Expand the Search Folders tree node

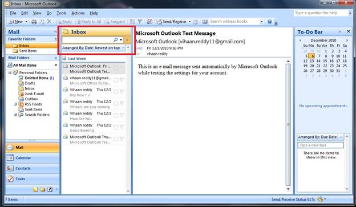click(x=15, y=115)
